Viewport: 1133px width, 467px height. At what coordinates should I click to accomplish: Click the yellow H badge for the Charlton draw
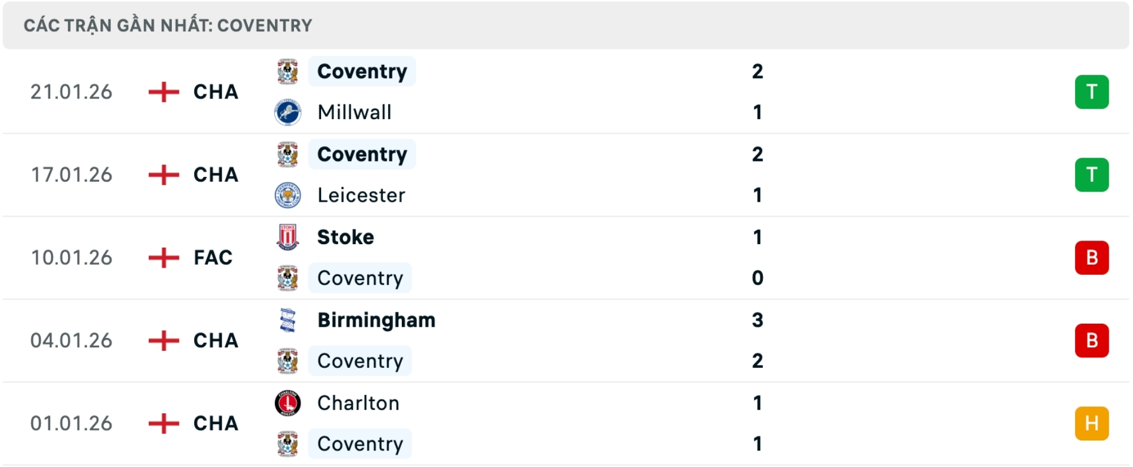tap(1092, 423)
